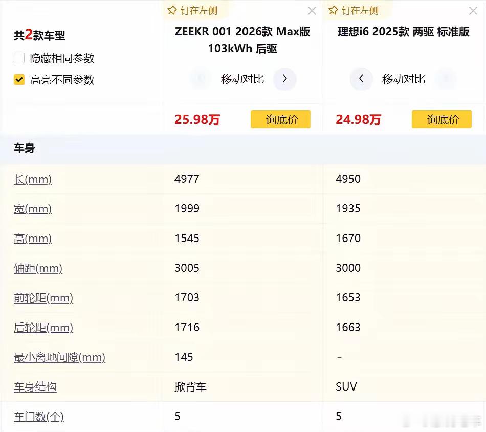Screen dimensions: 486x432
Task: Select the 车身 section header
Action: (24, 148)
